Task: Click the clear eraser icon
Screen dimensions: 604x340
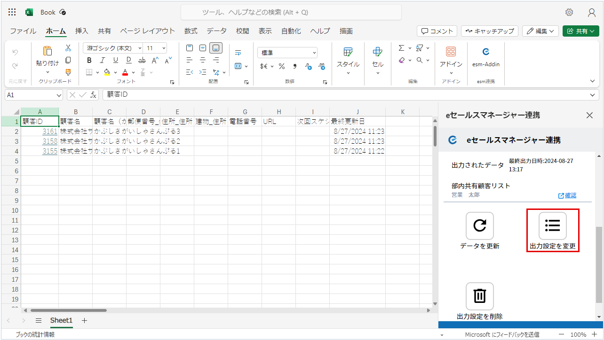Action: pyautogui.click(x=401, y=60)
